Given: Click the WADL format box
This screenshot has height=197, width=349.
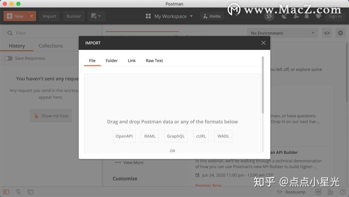Looking at the screenshot, I should click(x=223, y=136).
